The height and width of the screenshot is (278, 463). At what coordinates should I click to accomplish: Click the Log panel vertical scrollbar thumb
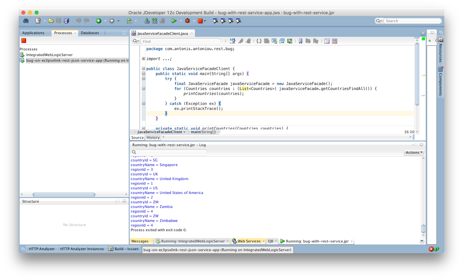click(x=423, y=229)
